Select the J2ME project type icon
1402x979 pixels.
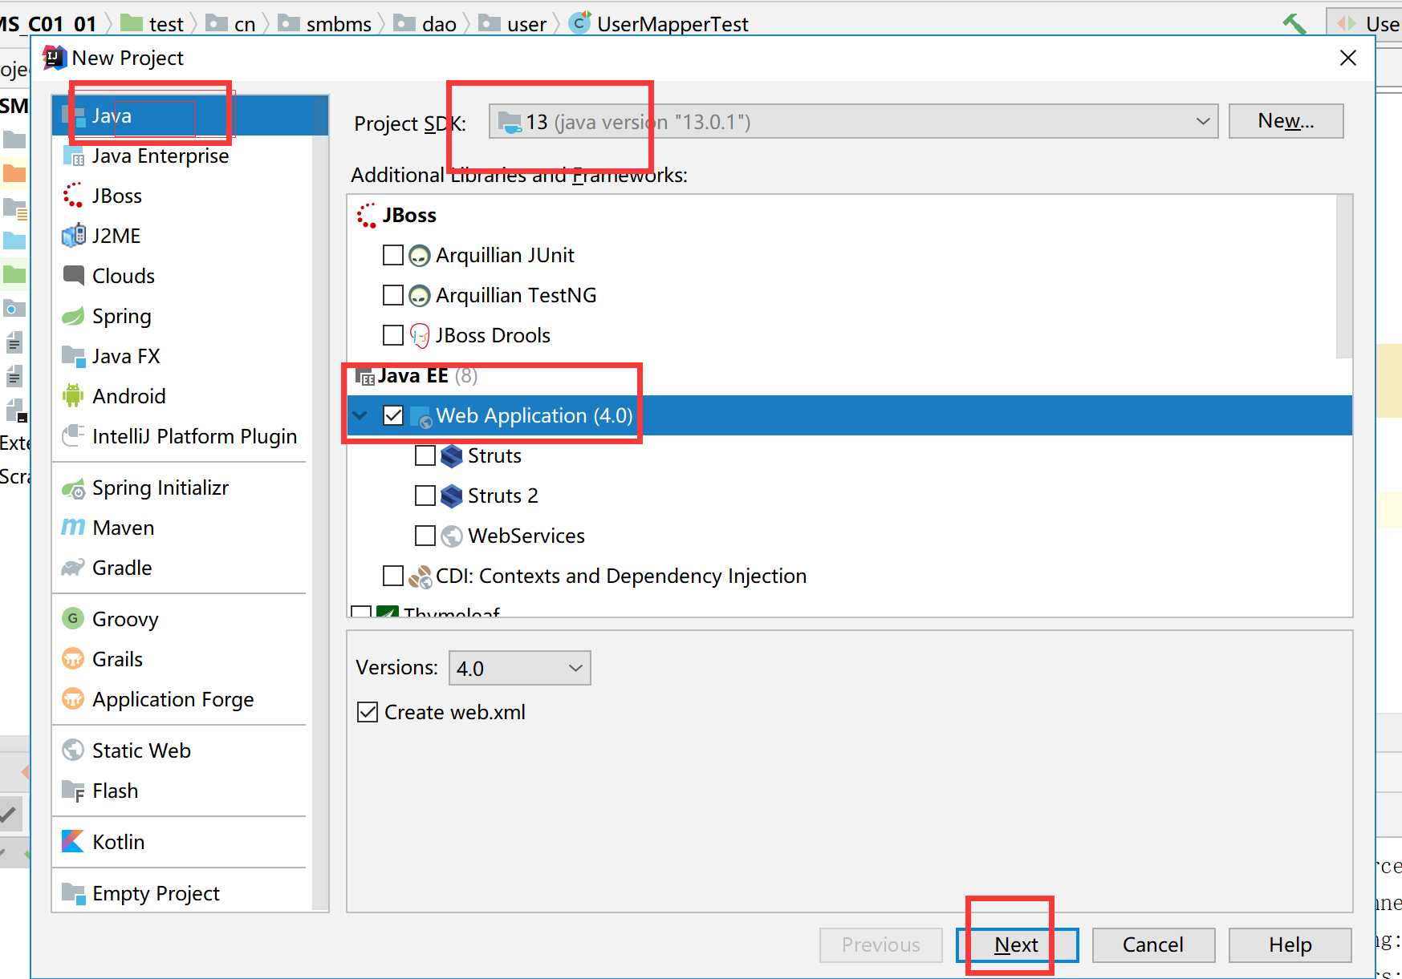(x=73, y=236)
